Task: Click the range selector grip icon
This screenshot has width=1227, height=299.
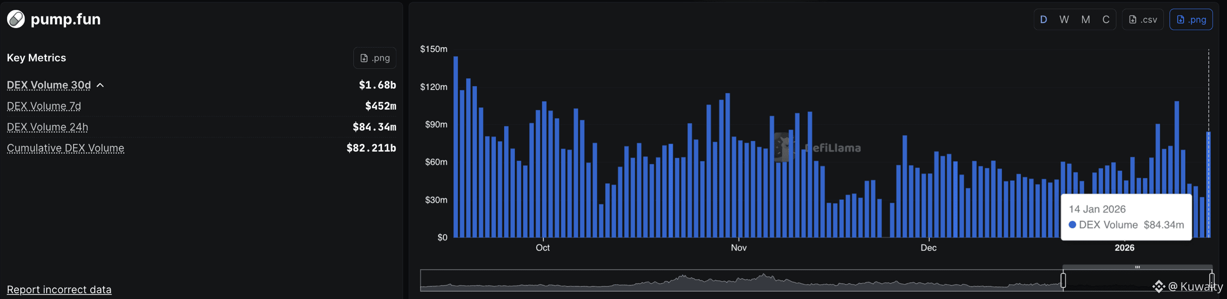Action: (1137, 267)
